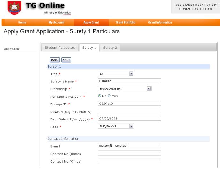The width and height of the screenshot is (220, 169).
Task: Focus the UIN/FIN input field
Action: point(129,111)
